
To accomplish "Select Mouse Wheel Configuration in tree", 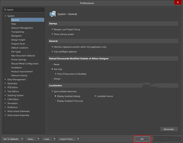I will [25, 64].
